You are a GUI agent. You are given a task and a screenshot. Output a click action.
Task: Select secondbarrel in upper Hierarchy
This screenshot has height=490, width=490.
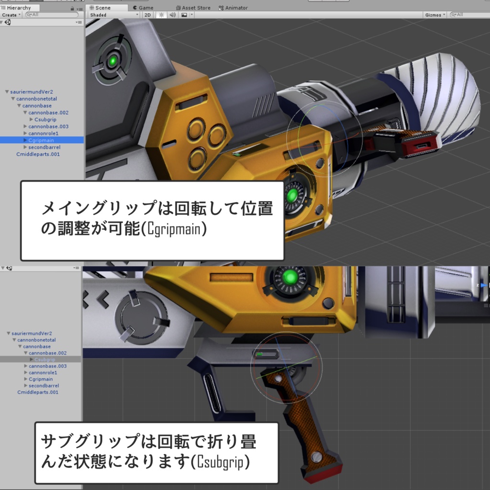(x=45, y=147)
